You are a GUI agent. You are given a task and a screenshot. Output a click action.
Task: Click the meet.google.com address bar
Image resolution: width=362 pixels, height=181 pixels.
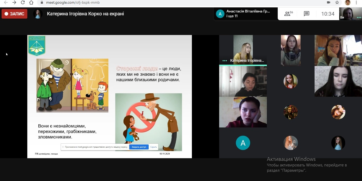point(159,3)
